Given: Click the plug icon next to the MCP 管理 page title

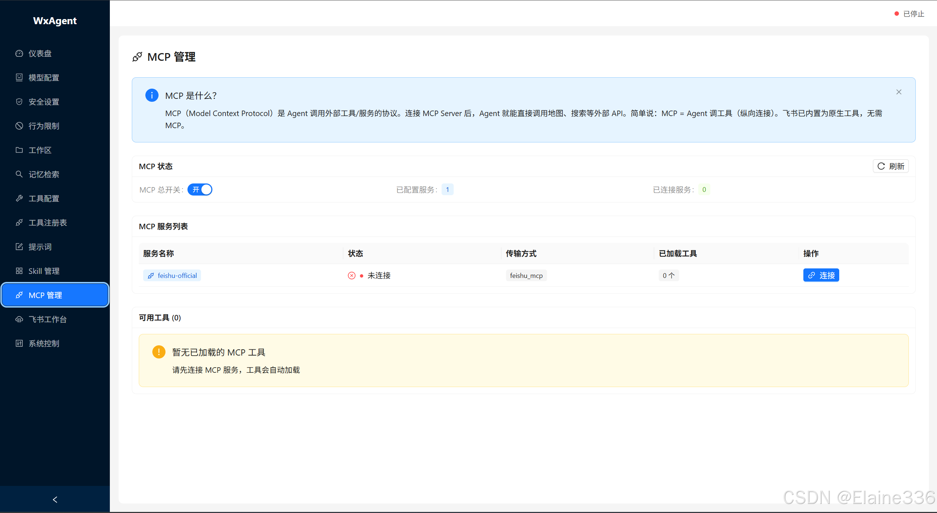Looking at the screenshot, I should [x=137, y=57].
